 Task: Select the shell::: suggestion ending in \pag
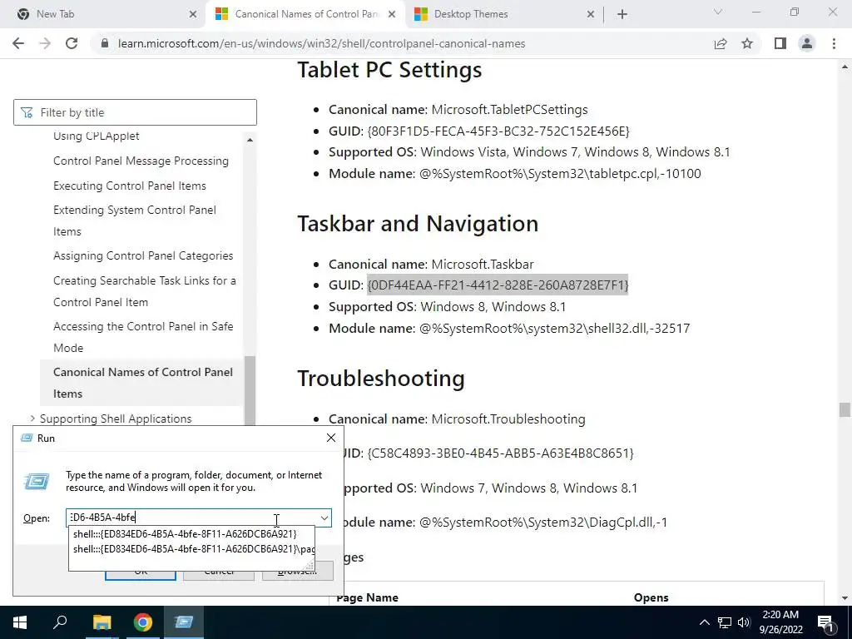tap(192, 549)
